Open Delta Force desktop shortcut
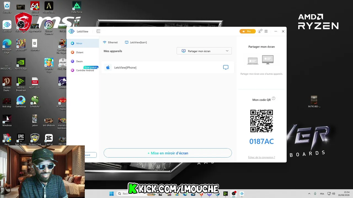The image size is (353, 198). pyautogui.click(x=77, y=7)
